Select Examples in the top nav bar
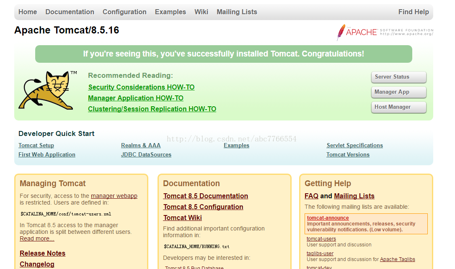 171,12
